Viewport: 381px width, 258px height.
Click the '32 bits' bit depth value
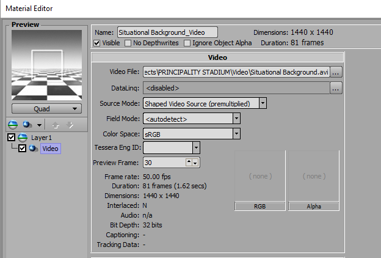153,225
